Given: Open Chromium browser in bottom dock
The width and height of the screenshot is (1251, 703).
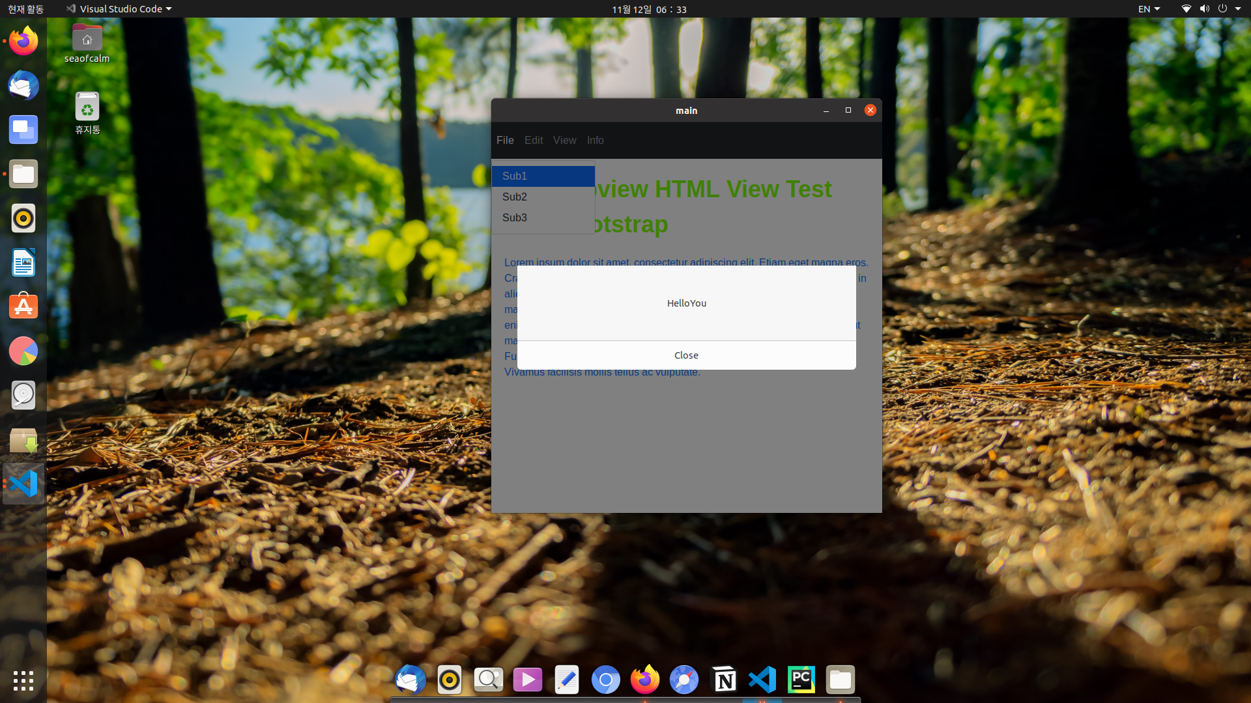Looking at the screenshot, I should [x=605, y=680].
